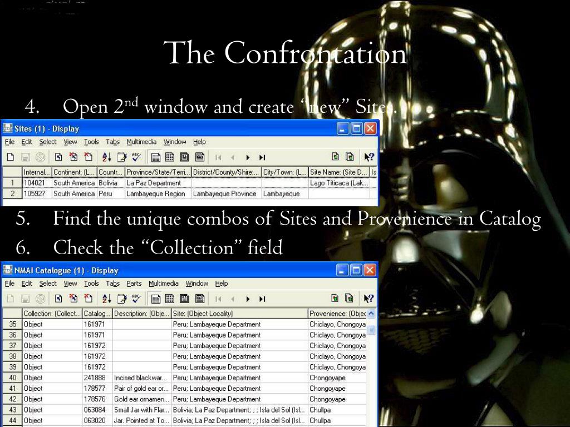Go to next record in Catalogue window
The height and width of the screenshot is (427, 570).
point(248,299)
